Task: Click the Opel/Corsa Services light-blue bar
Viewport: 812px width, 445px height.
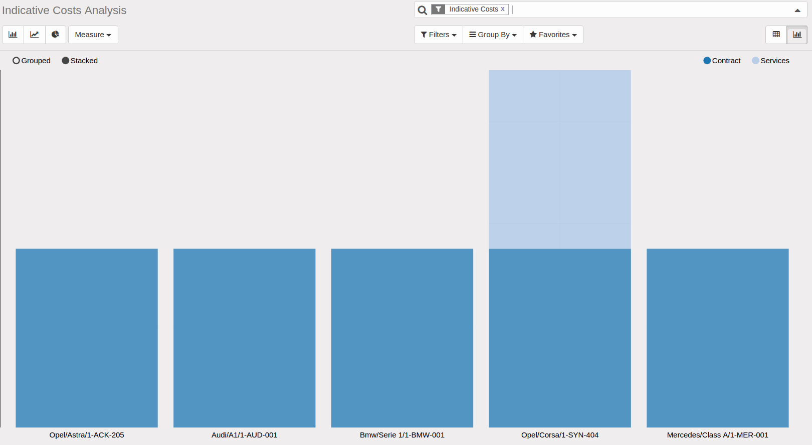Action: pyautogui.click(x=560, y=159)
